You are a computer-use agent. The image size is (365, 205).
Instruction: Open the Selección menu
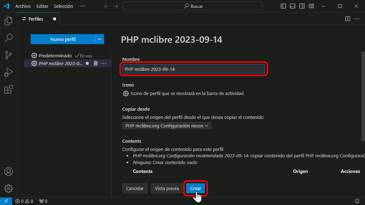(63, 6)
